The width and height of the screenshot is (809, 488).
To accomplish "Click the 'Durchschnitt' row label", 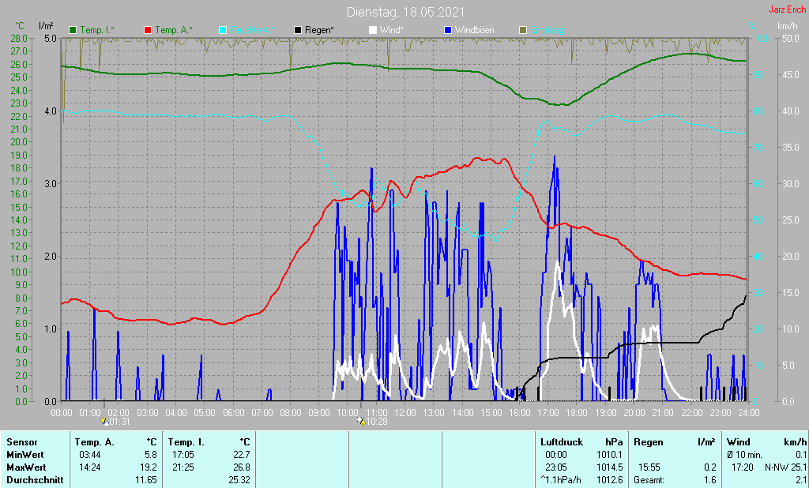I will point(35,480).
